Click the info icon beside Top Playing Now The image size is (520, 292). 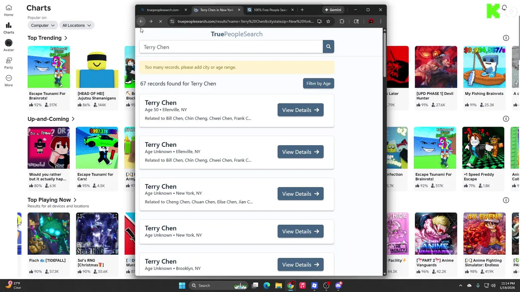506,200
